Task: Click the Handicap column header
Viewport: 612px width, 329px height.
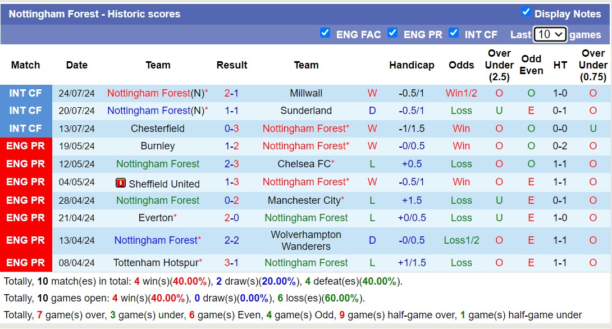Action: tap(412, 65)
